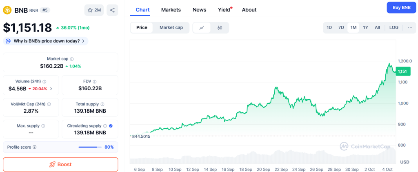Image resolution: width=418 pixels, height=172 pixels.
Task: Click the star watchlist 2M button
Action: pyautogui.click(x=94, y=10)
